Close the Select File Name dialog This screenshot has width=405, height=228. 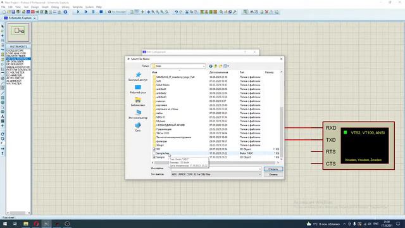[281, 59]
